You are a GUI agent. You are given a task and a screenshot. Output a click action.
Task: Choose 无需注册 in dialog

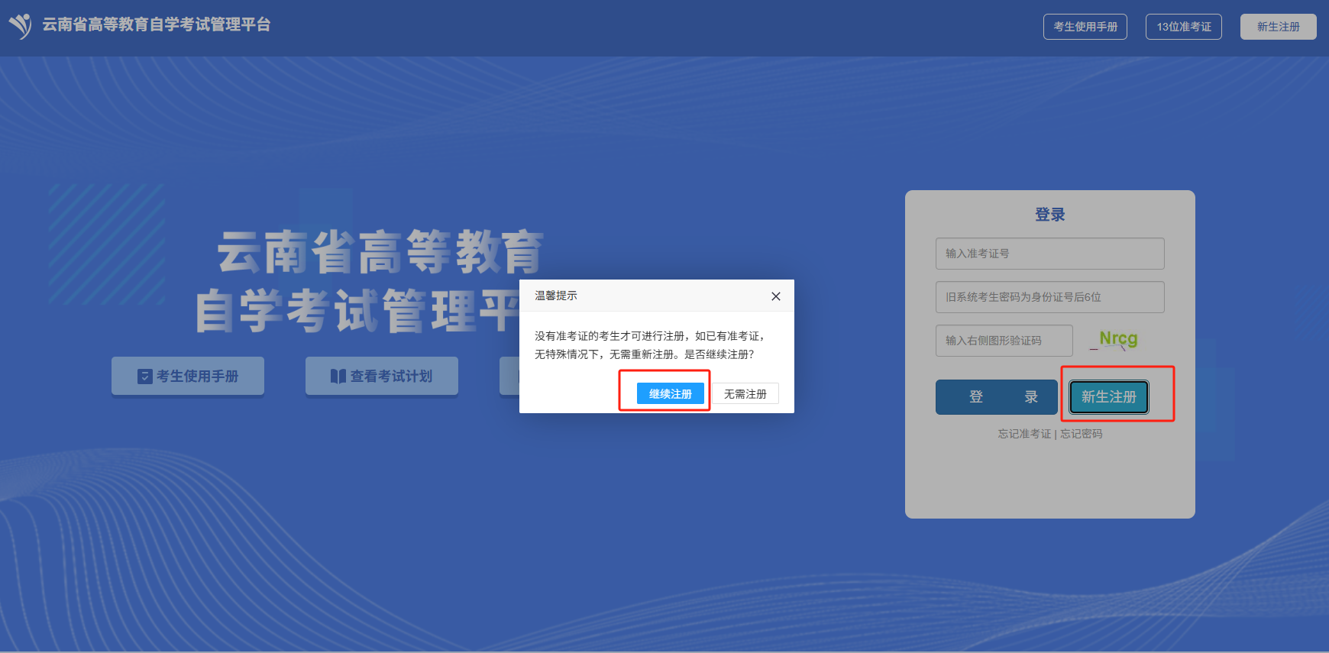(745, 394)
